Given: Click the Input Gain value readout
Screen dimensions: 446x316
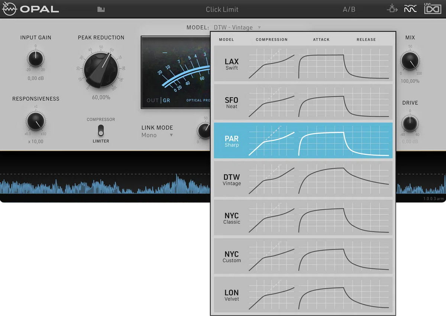Looking at the screenshot, I should [x=36, y=78].
